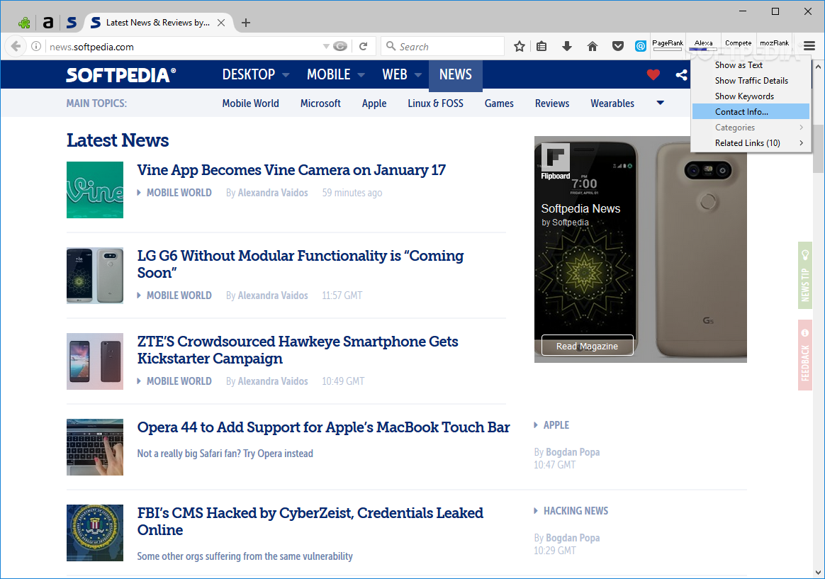Image resolution: width=825 pixels, height=579 pixels.
Task: Go back with the back arrow
Action: (16, 46)
